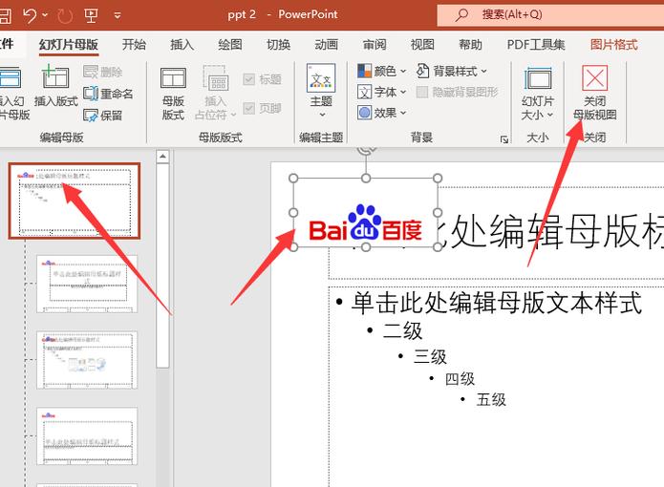This screenshot has width=664, height=487.
Task: Undo the last action
Action: pos(30,15)
